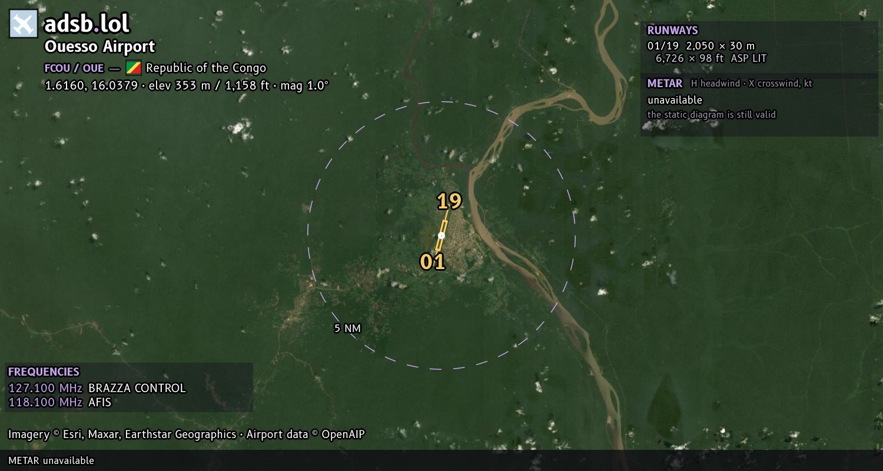Click the imagery and airport data attribution line
Viewport: 883px width, 471px height.
point(187,434)
